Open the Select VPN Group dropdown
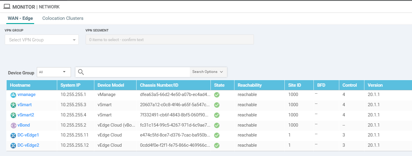Screen dimensions: 412x156 click(42, 40)
